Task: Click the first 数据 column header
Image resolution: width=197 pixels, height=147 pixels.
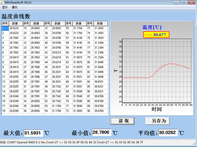Action: click(15, 23)
